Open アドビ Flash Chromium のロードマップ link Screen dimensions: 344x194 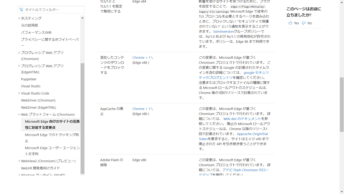[234, 172]
